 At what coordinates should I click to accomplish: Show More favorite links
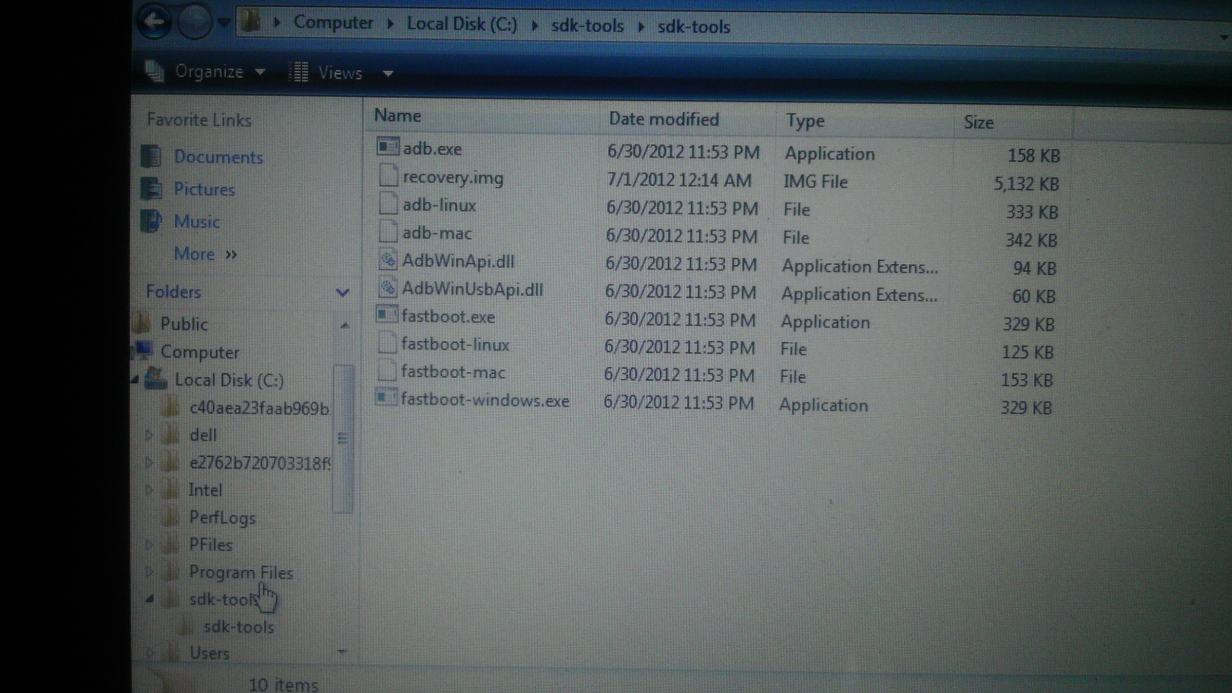205,254
